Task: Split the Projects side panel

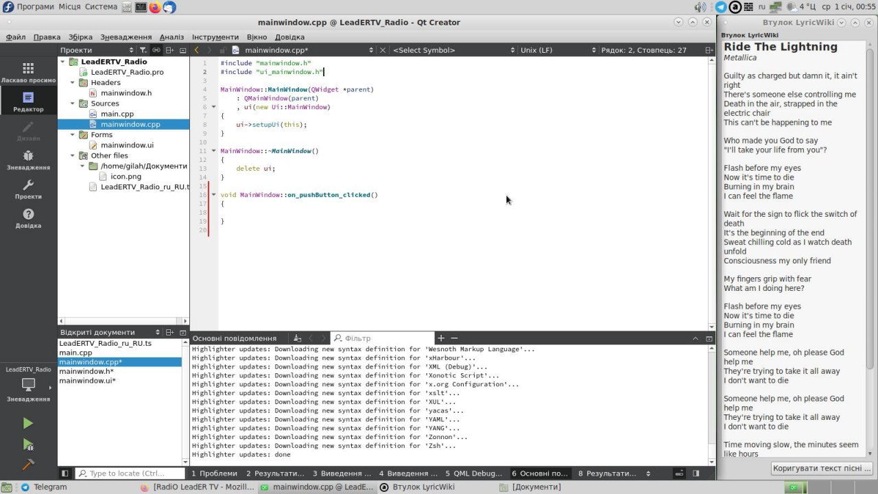Action: 170,50
